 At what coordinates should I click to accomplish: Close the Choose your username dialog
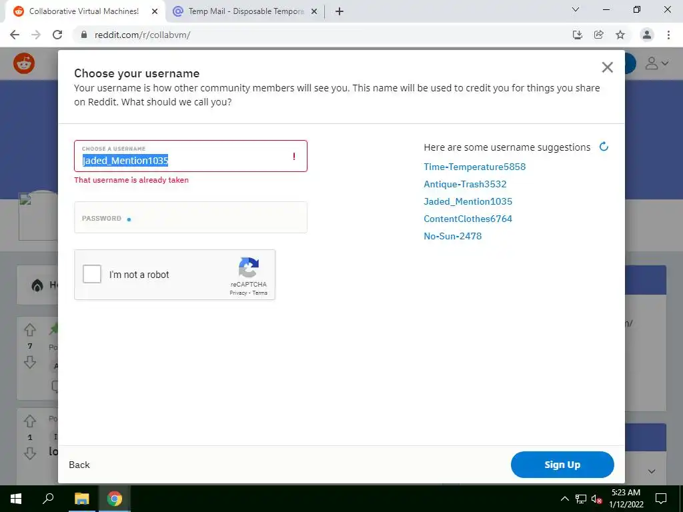(x=607, y=67)
